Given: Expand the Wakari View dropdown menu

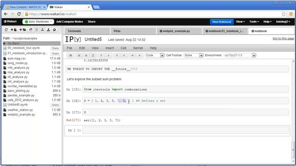Looking at the screenshot, I should point(240,22).
